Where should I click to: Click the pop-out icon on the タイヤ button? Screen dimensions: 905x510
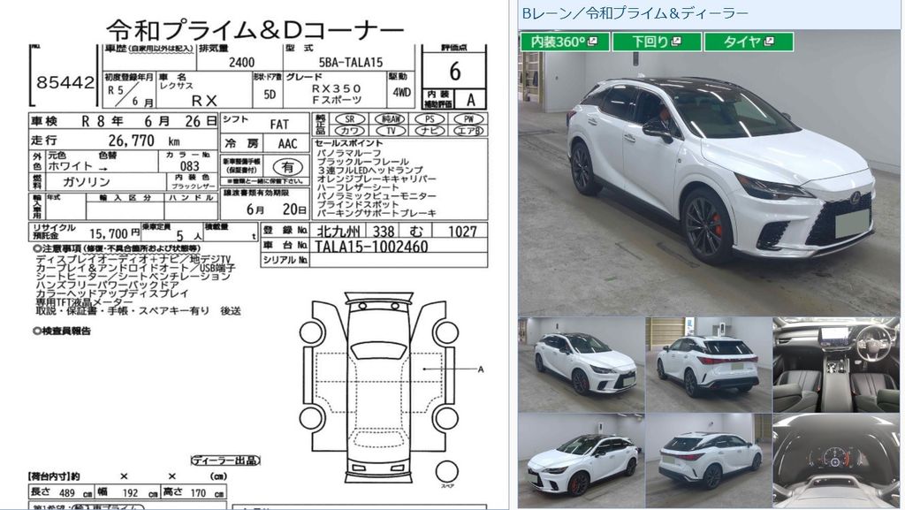click(x=769, y=42)
